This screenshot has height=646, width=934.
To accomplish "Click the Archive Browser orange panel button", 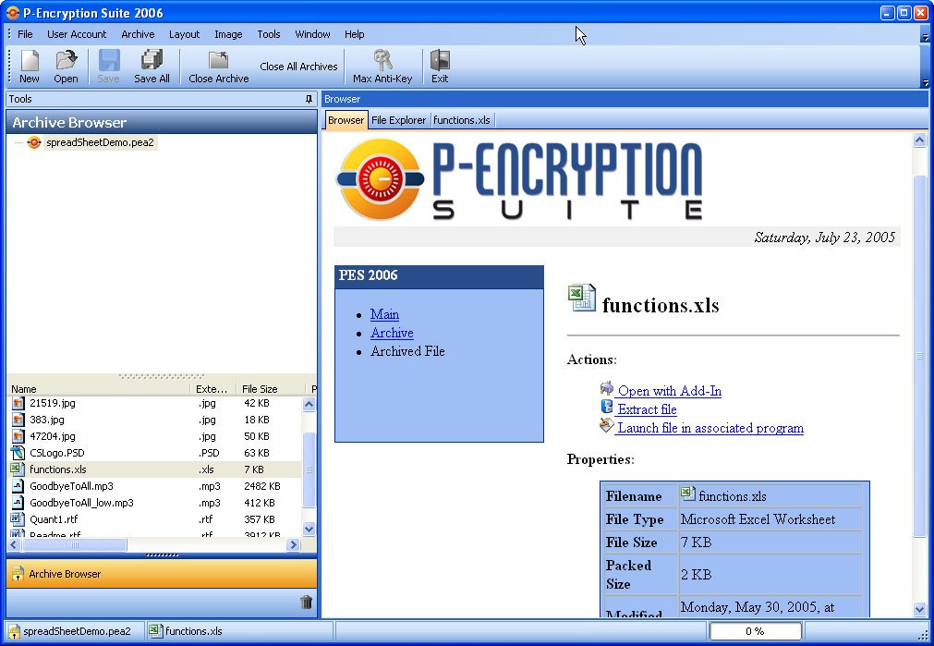I will (162, 574).
